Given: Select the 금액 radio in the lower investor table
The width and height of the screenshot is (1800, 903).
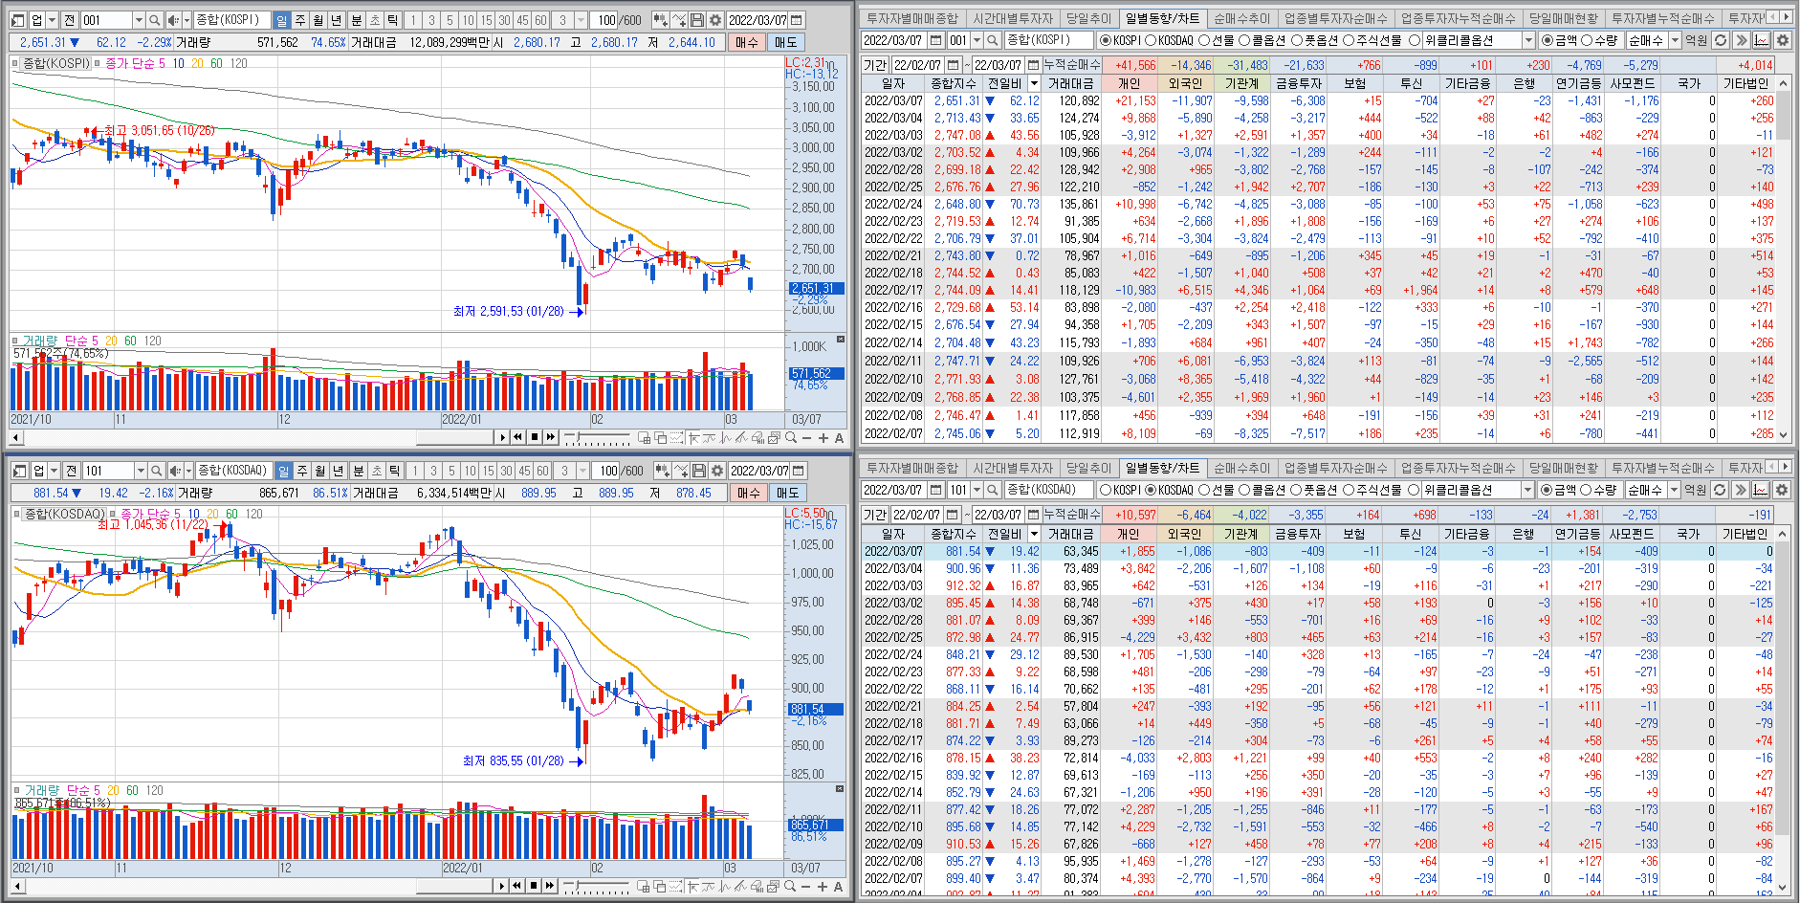Looking at the screenshot, I should (1547, 490).
